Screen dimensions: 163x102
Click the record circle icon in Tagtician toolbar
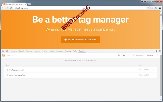pyautogui.click(x=124, y=55)
